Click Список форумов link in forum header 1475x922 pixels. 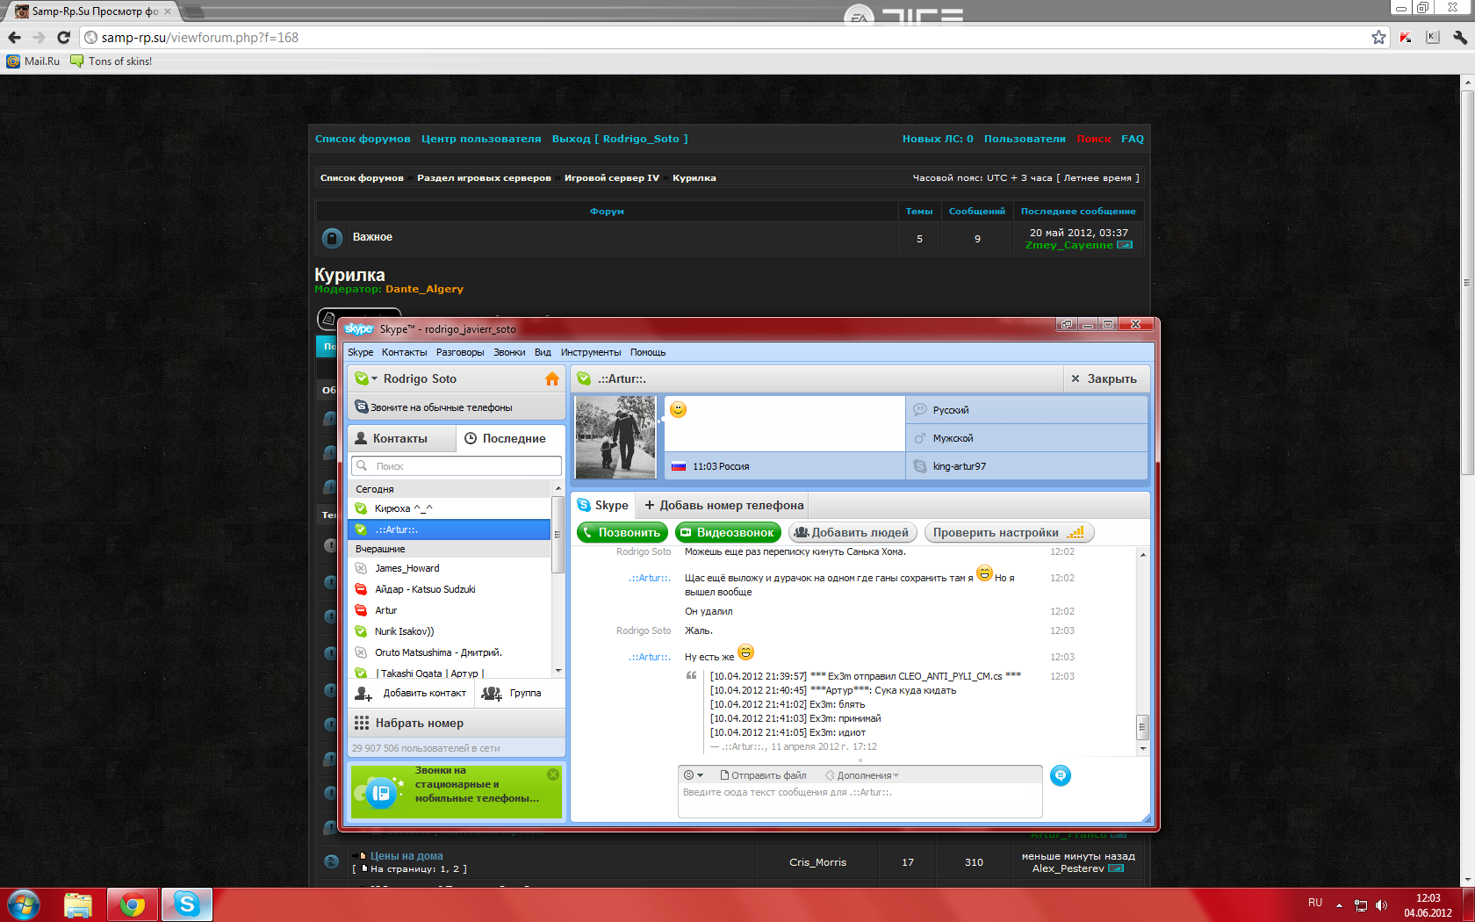pyautogui.click(x=363, y=139)
